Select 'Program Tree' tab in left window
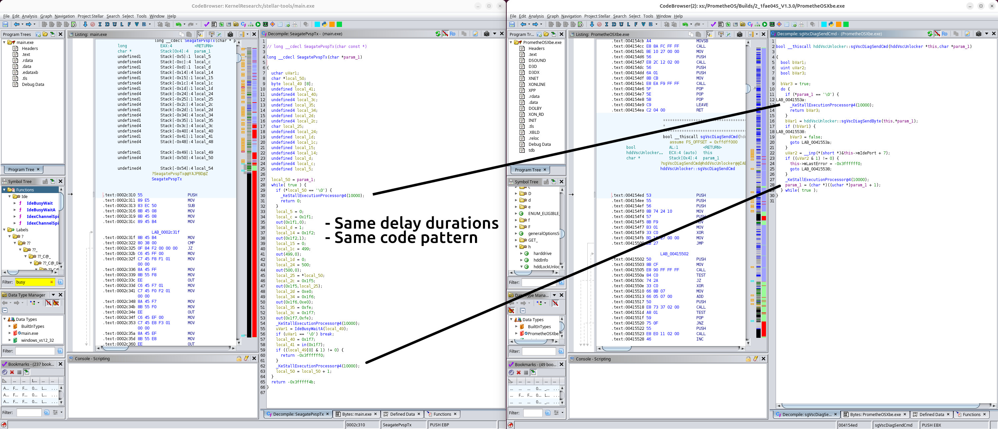 21,169
